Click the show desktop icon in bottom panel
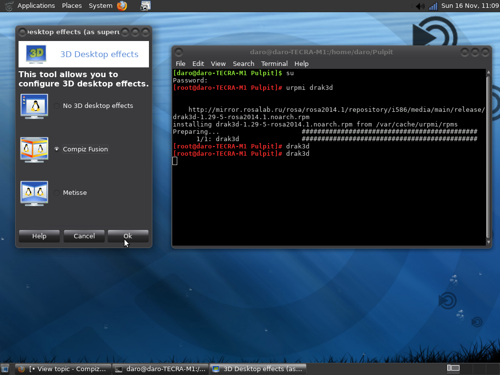The image size is (500, 375). (x=5, y=369)
